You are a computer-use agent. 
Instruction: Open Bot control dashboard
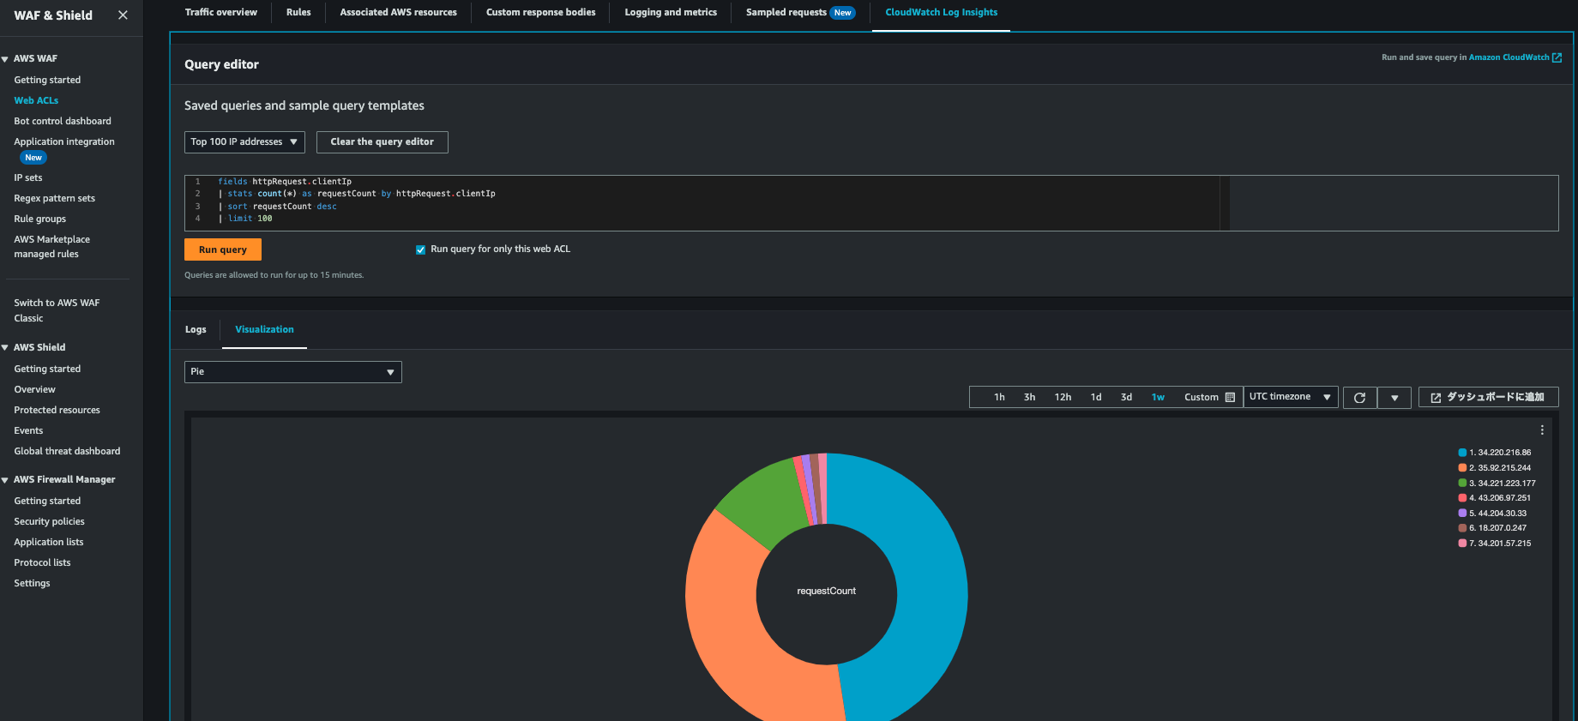63,122
